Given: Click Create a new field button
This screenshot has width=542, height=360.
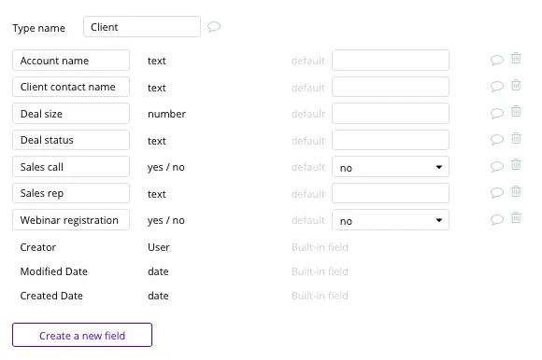Looking at the screenshot, I should click(x=82, y=335).
